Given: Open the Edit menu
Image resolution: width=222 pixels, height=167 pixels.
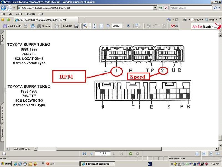Looking at the screenshot, I should [10, 14].
